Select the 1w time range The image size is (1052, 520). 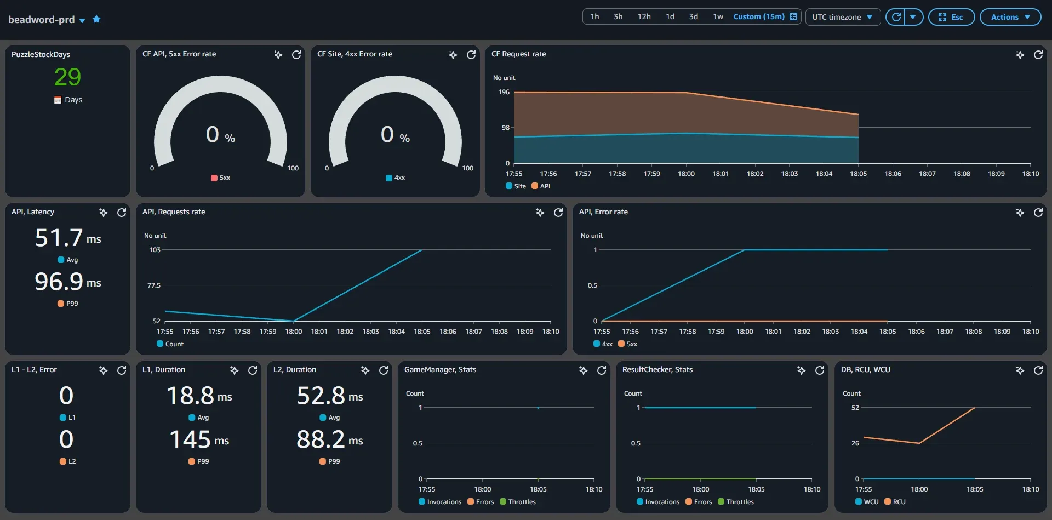point(718,17)
